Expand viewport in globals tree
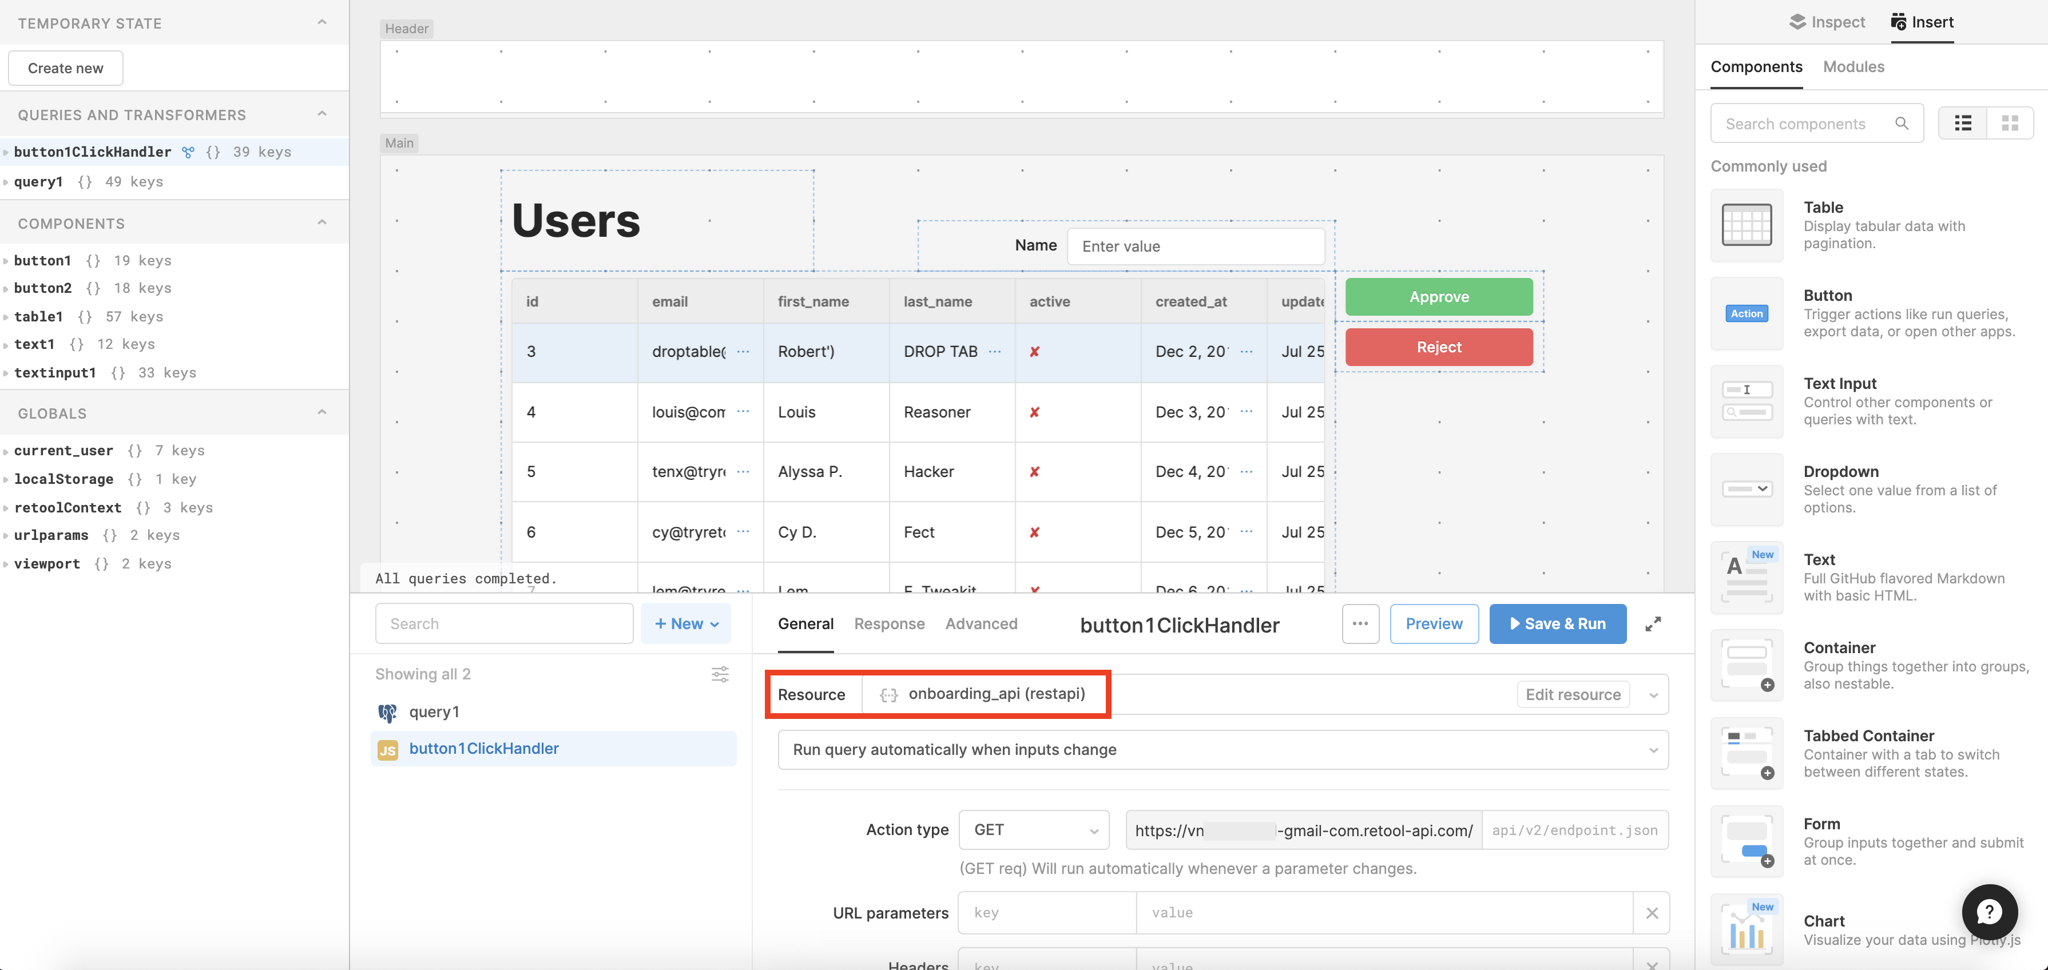The image size is (2048, 970). click(x=6, y=564)
